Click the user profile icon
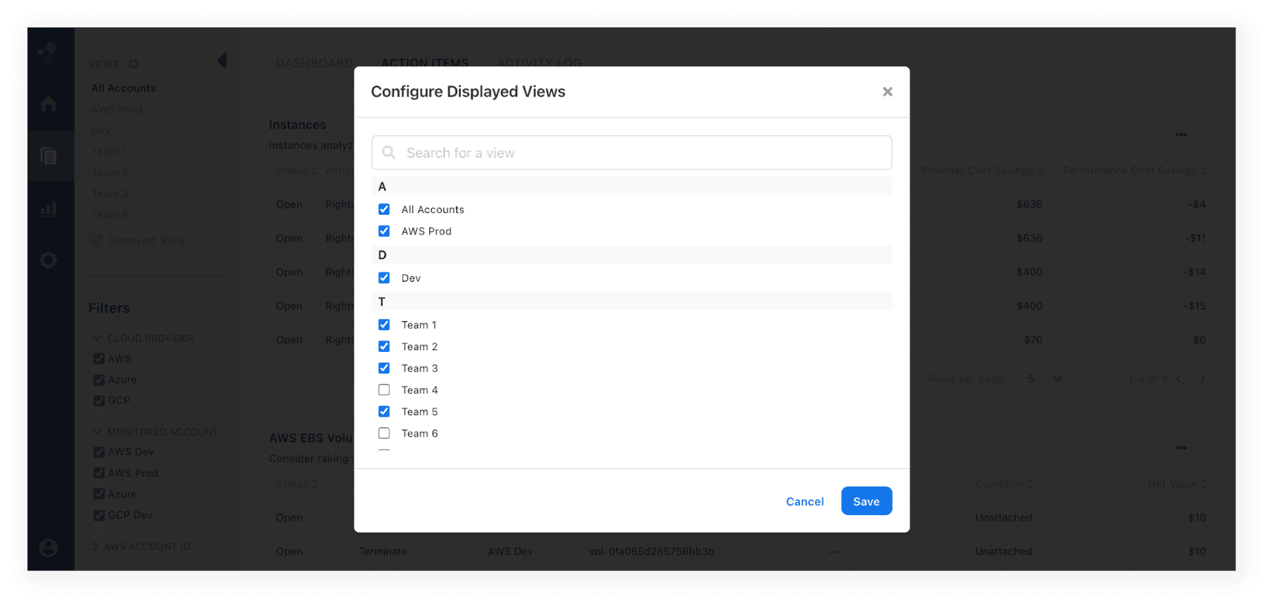Screen dimensions: 1271x606 coord(48,548)
